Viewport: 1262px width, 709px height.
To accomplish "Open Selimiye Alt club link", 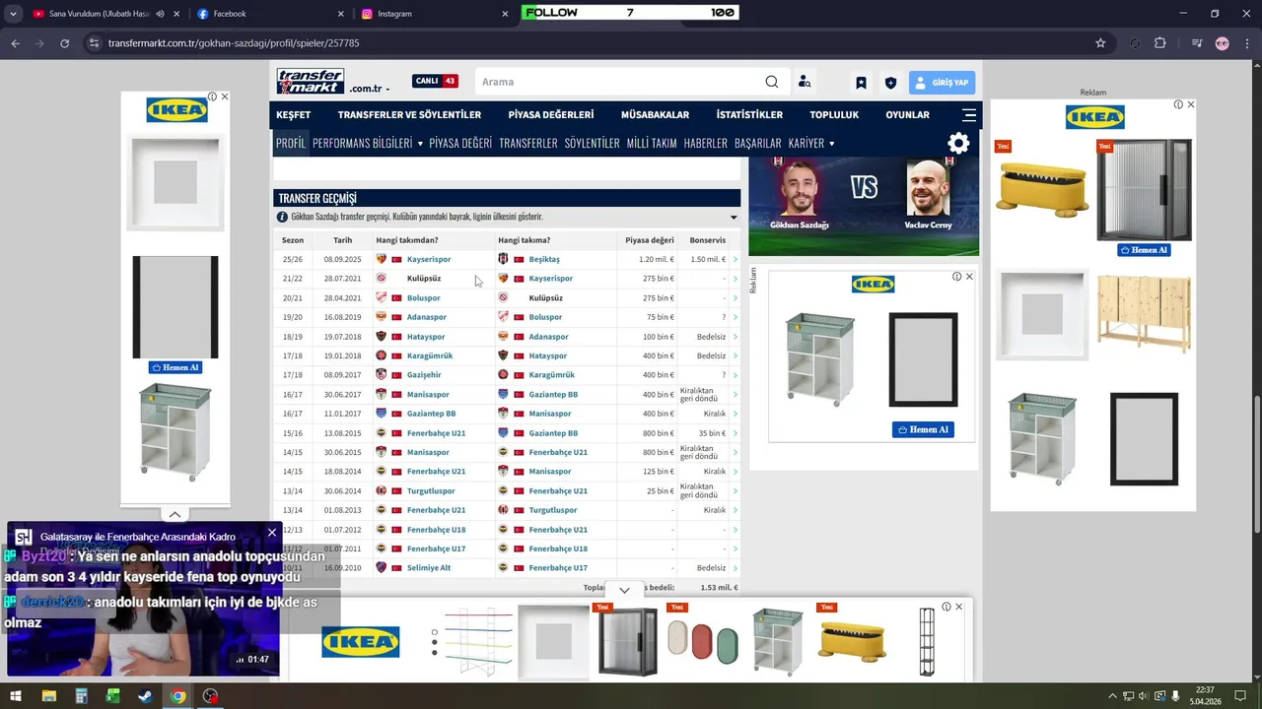I will 429,568.
